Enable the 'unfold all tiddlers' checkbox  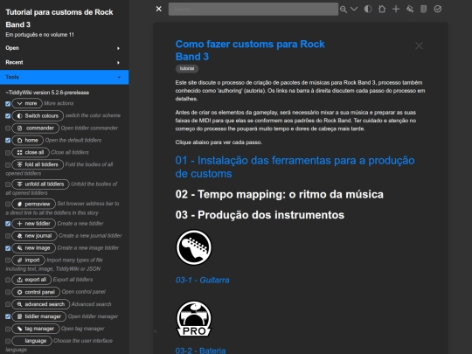[8, 184]
